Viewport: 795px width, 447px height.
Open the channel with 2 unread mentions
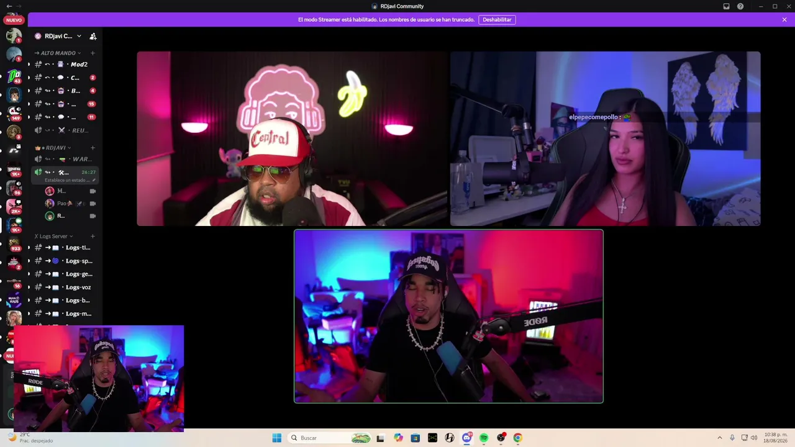65,78
